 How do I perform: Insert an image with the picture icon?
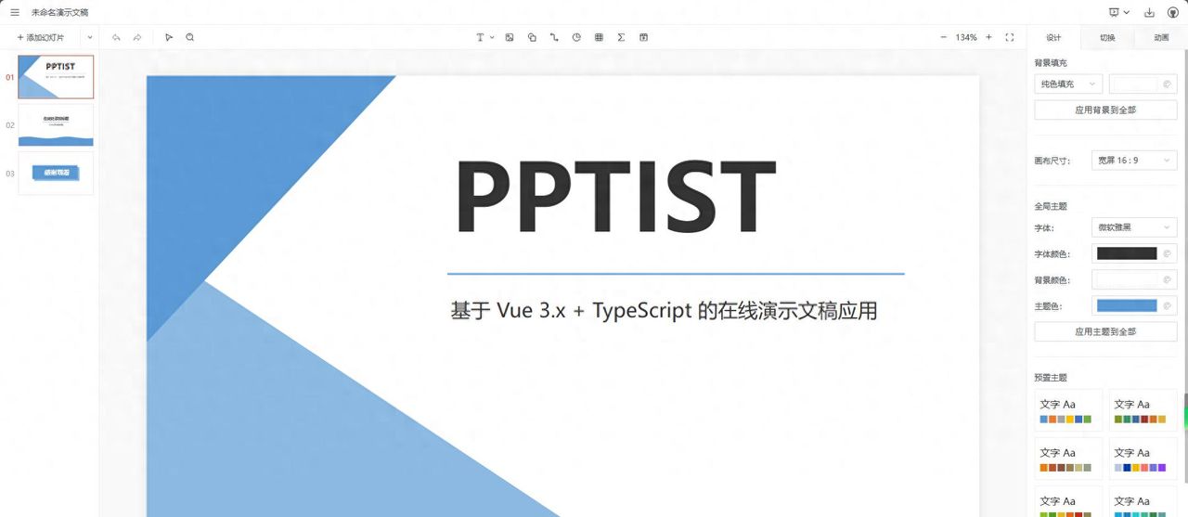point(510,37)
